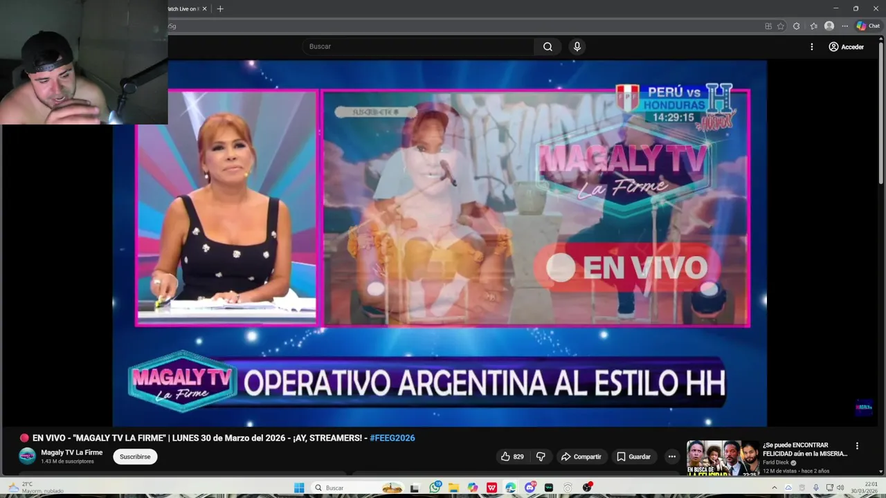Open browser extensions puzzle icon
This screenshot has width=886, height=498.
pos(797,26)
